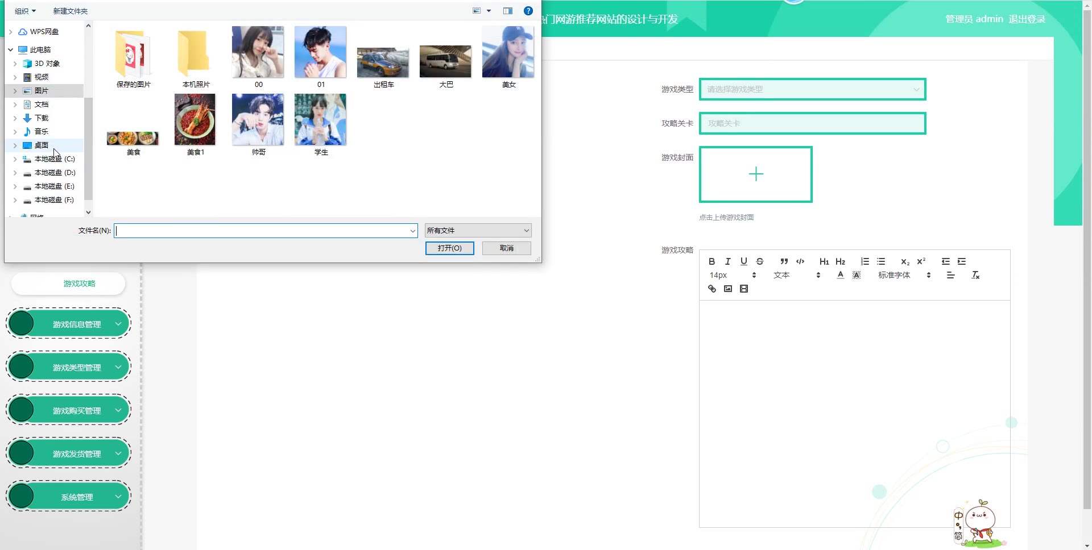Select 保存的图片 folder
Screen dimensions: 1092x550
point(133,59)
